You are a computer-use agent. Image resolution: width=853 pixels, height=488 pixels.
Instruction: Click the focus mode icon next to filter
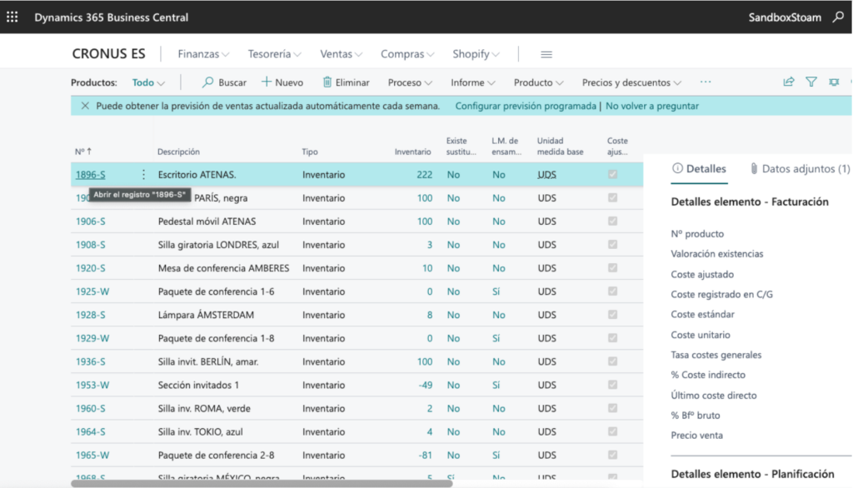coord(834,82)
